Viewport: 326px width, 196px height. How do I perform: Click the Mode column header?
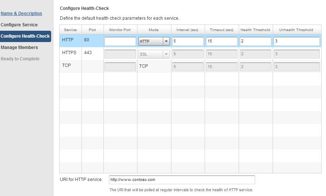coord(154,30)
